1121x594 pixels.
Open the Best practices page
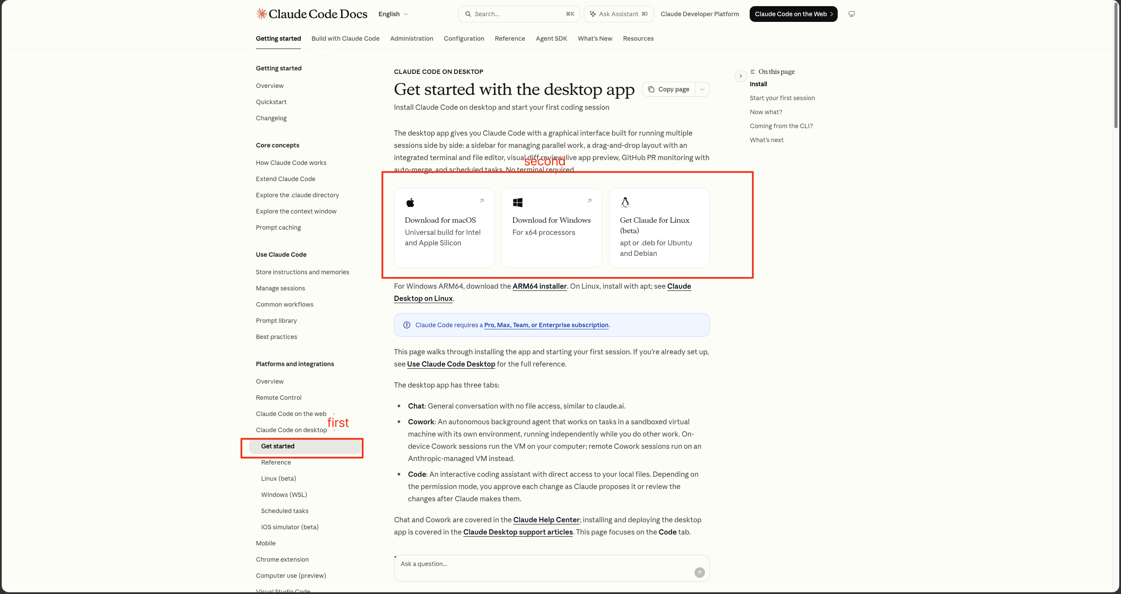tap(277, 337)
